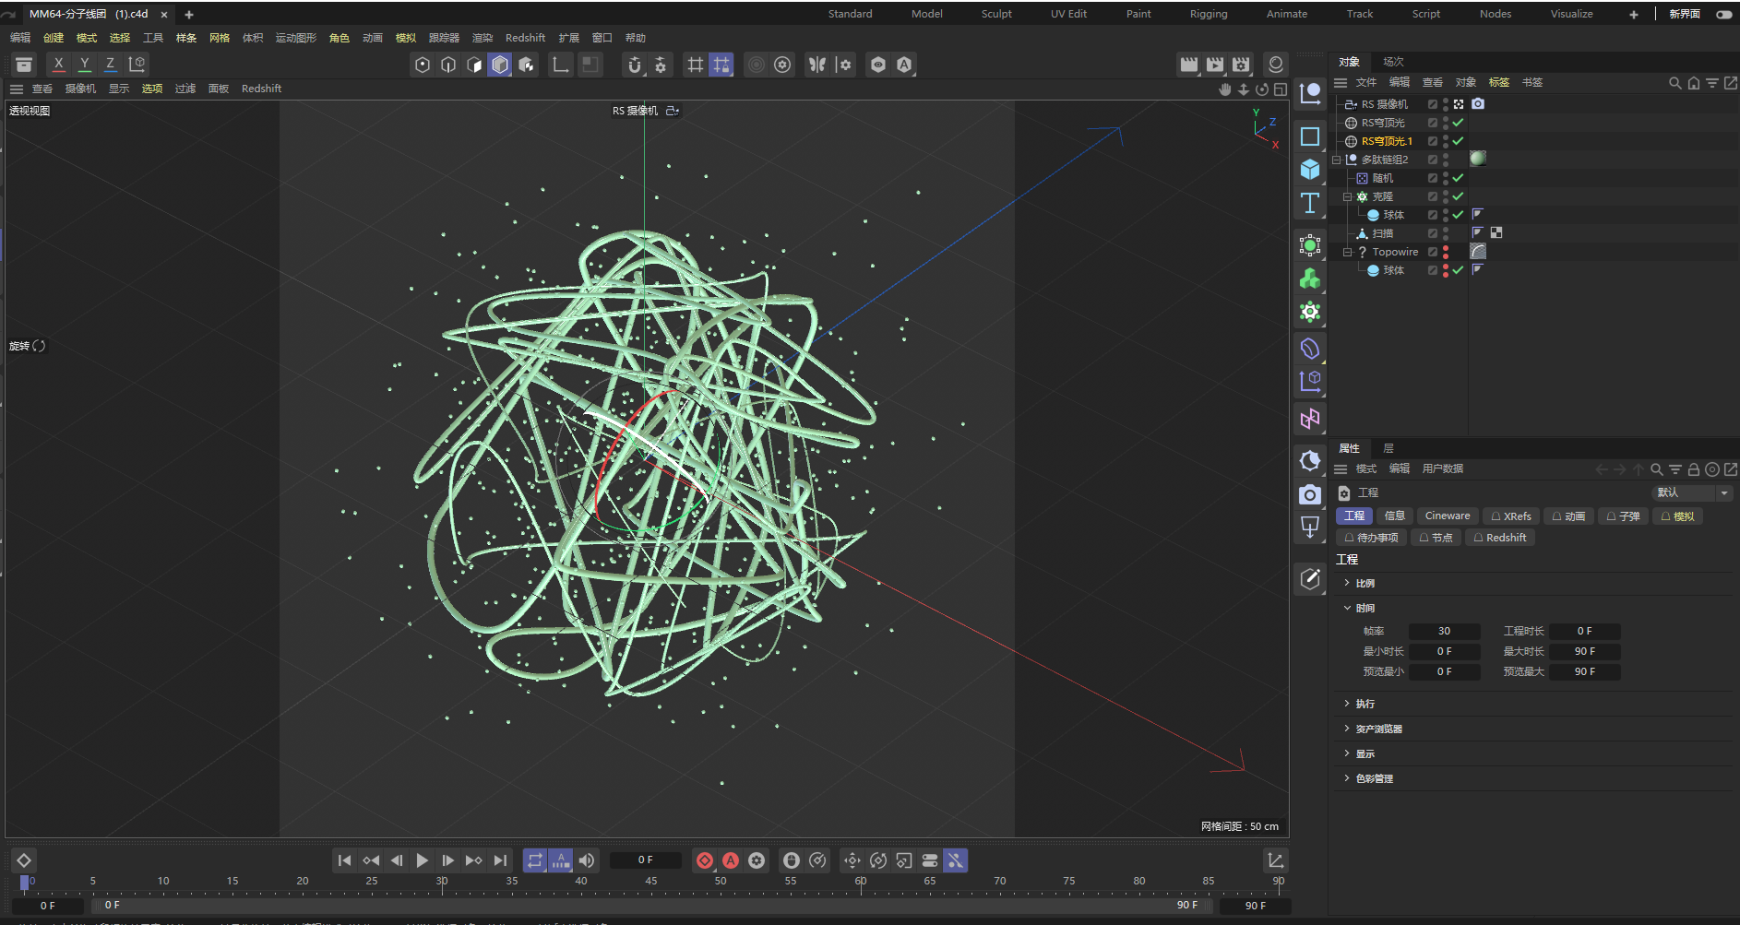Viewport: 1740px width, 925px height.
Task: Switch to the Sculpt layout tab
Action: [x=996, y=14]
